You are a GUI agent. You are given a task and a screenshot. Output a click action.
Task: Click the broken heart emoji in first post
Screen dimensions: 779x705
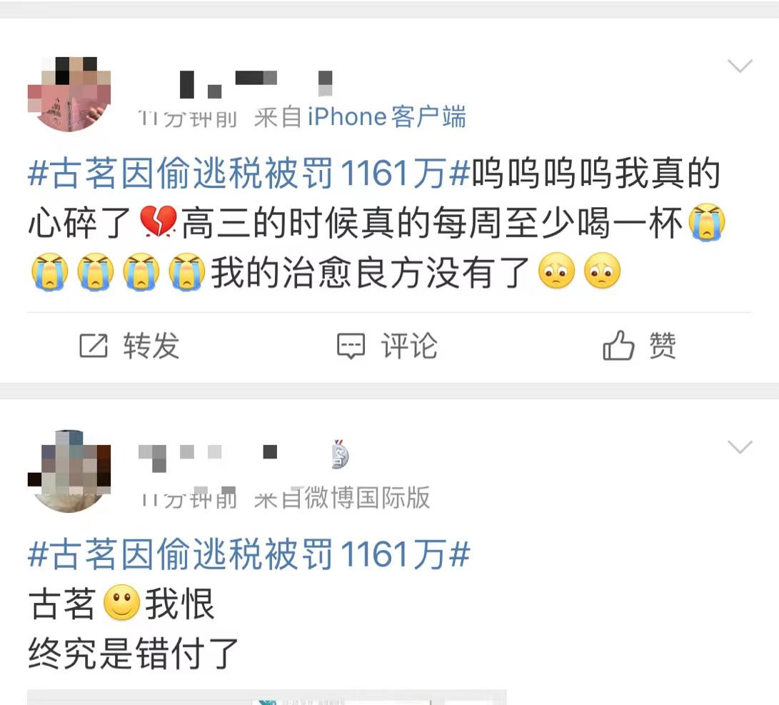click(x=158, y=222)
